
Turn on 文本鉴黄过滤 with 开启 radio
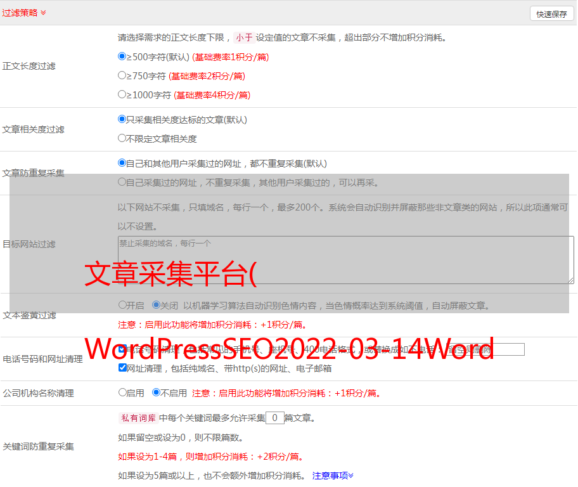(x=122, y=305)
